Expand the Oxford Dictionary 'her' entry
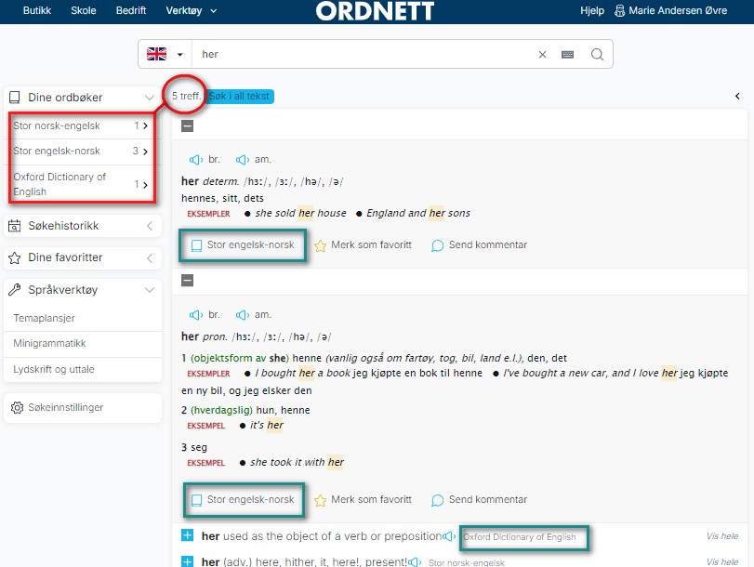Image resolution: width=754 pixels, height=567 pixels. 188,535
